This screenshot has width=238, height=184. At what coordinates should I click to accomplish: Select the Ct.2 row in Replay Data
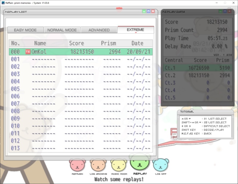[198, 75]
